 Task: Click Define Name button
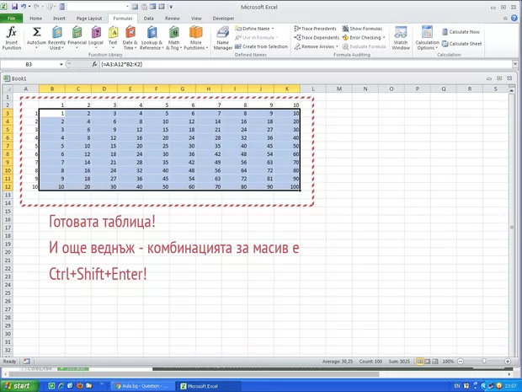point(253,29)
